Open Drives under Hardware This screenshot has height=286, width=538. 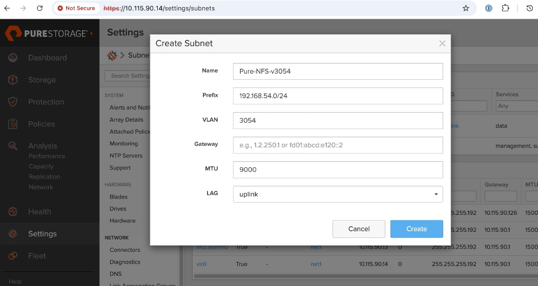point(118,209)
